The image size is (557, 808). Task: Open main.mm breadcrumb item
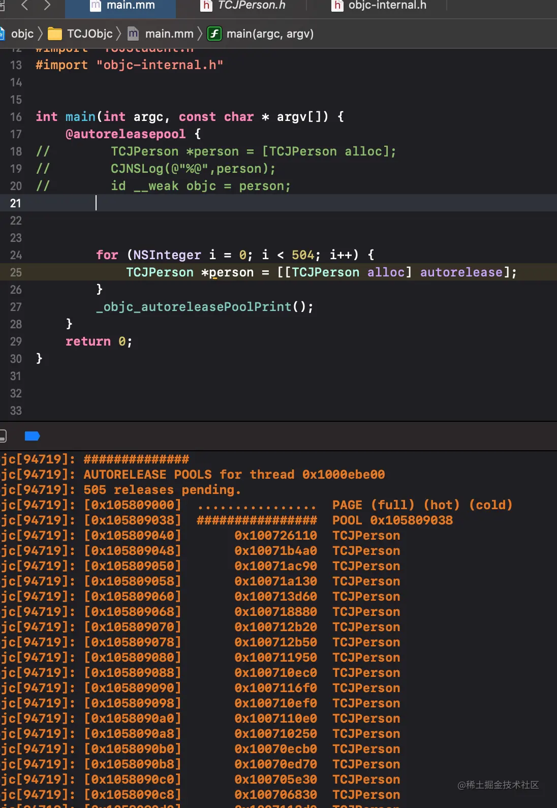coord(169,34)
